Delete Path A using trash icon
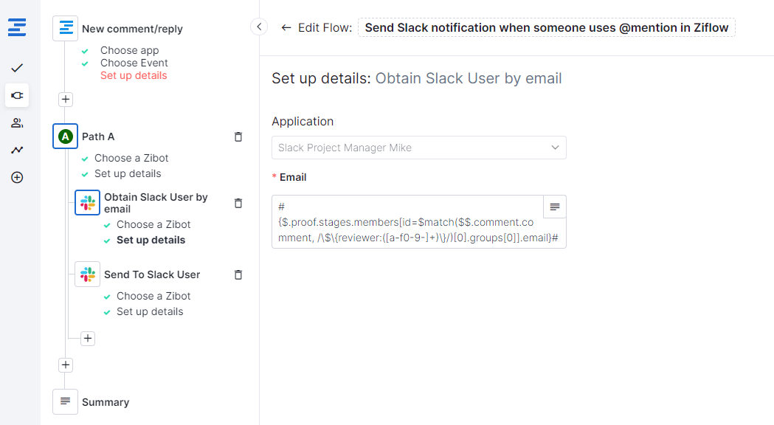 [238, 137]
